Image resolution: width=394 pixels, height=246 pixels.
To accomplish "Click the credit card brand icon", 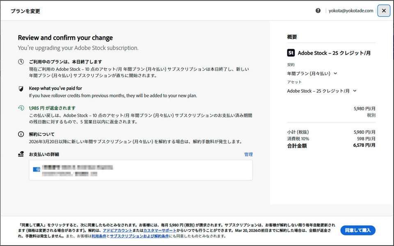I will (x=37, y=169).
